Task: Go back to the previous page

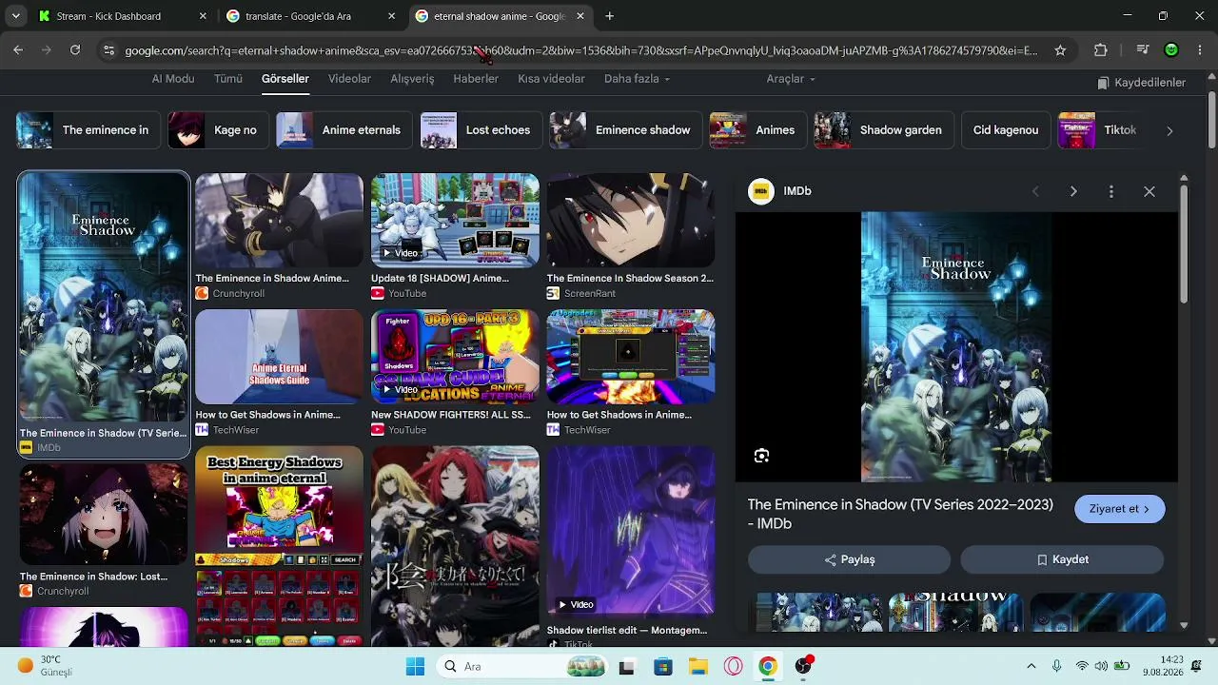Action: 18,50
